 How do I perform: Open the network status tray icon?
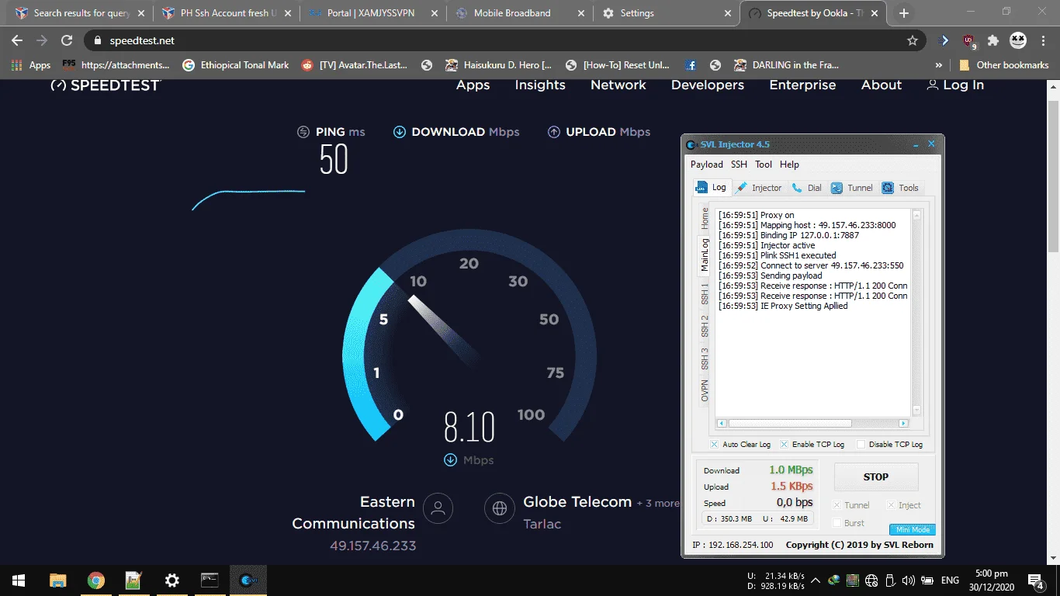point(871,580)
